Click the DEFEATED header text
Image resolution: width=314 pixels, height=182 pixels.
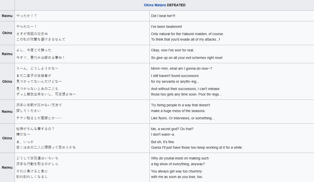point(176,5)
